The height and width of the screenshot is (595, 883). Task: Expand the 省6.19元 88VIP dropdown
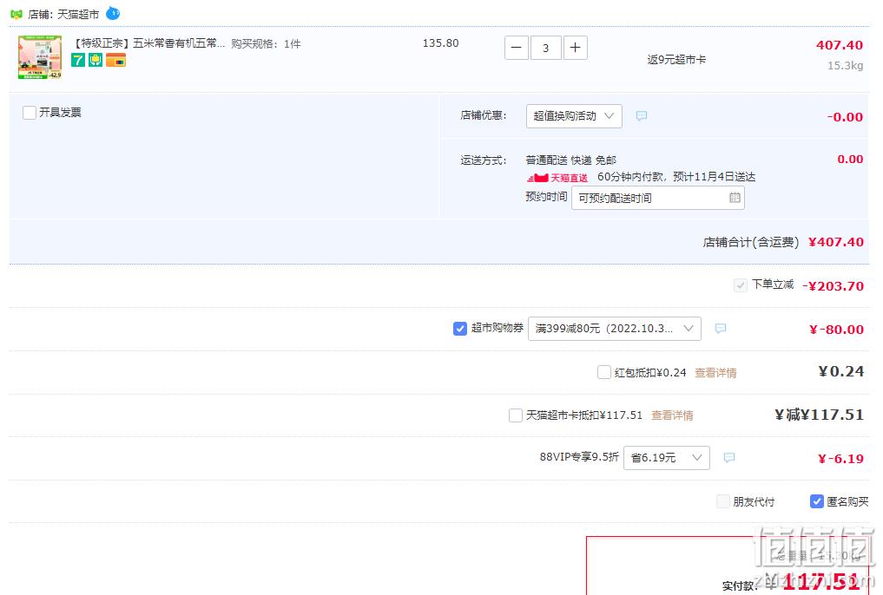[x=667, y=458]
